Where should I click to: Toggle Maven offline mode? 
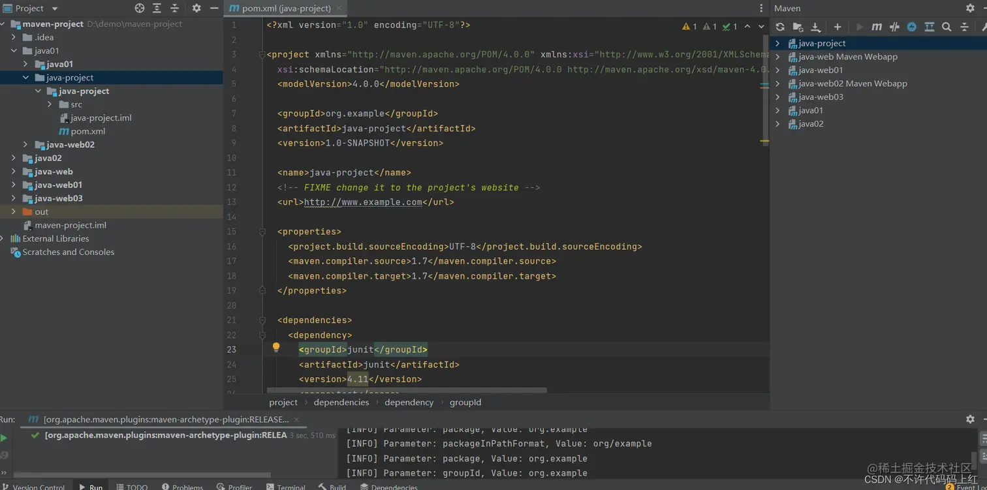(x=894, y=27)
